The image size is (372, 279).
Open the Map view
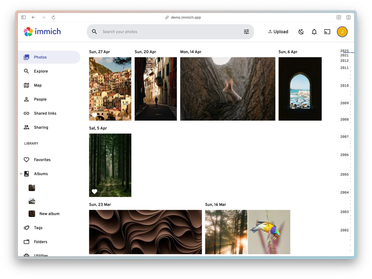38,85
